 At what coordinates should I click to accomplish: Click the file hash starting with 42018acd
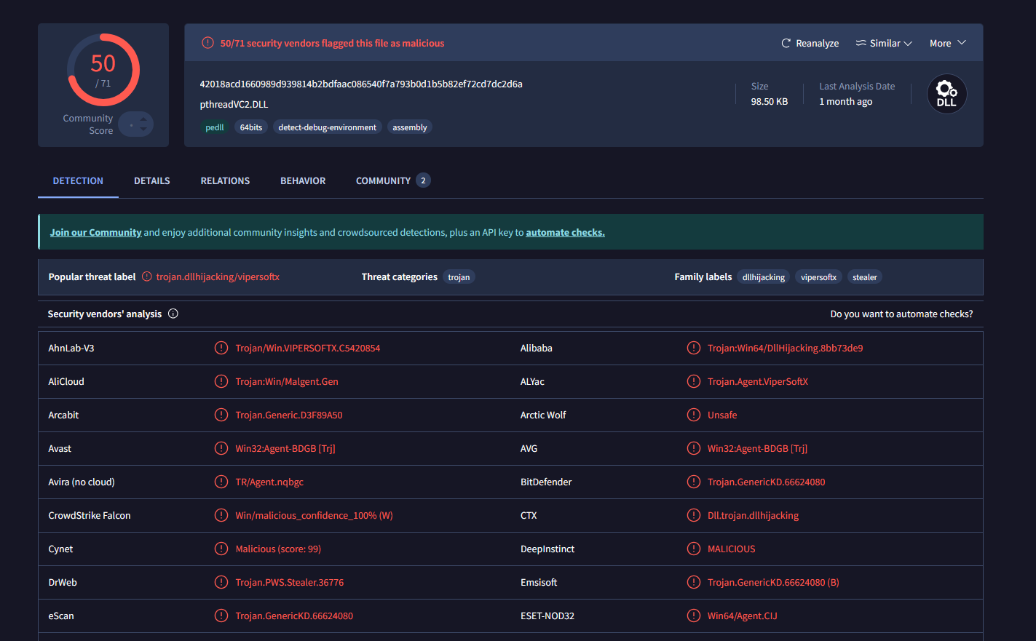[361, 84]
